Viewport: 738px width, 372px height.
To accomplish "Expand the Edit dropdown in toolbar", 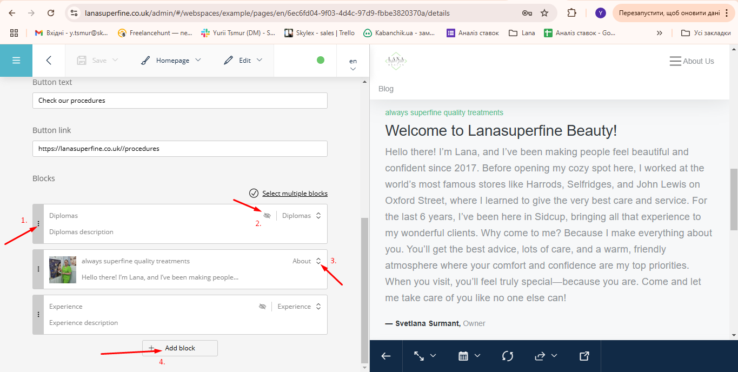I will (244, 61).
